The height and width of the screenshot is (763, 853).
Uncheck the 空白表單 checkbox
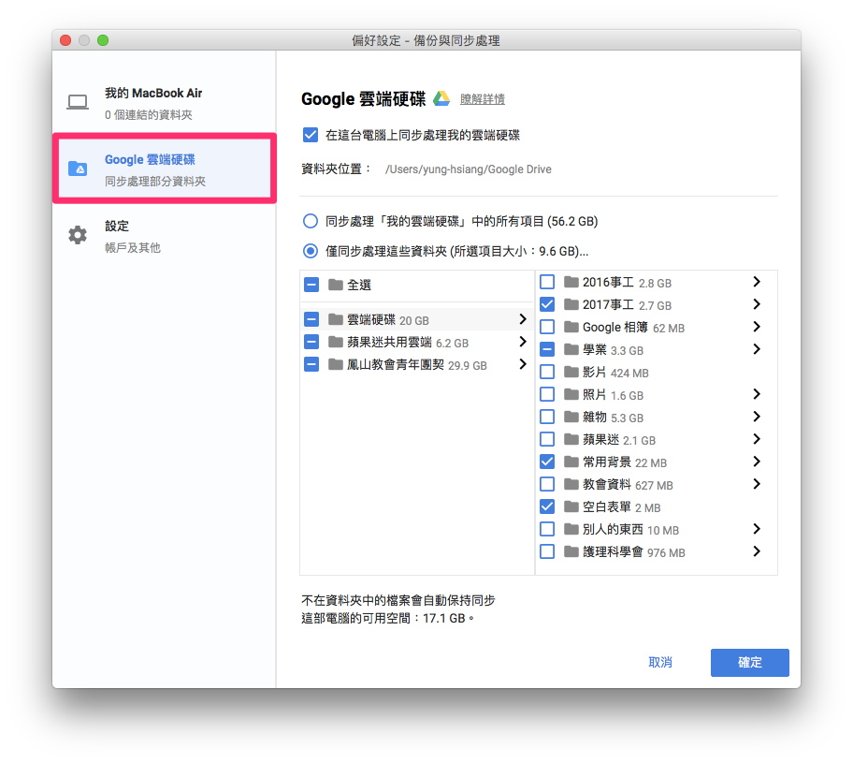tap(547, 507)
